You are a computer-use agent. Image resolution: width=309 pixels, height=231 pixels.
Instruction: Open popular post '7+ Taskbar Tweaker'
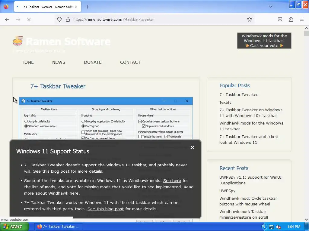click(x=239, y=94)
